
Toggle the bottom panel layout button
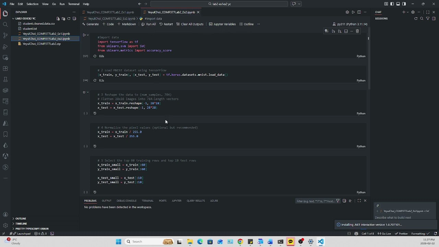(x=398, y=4)
